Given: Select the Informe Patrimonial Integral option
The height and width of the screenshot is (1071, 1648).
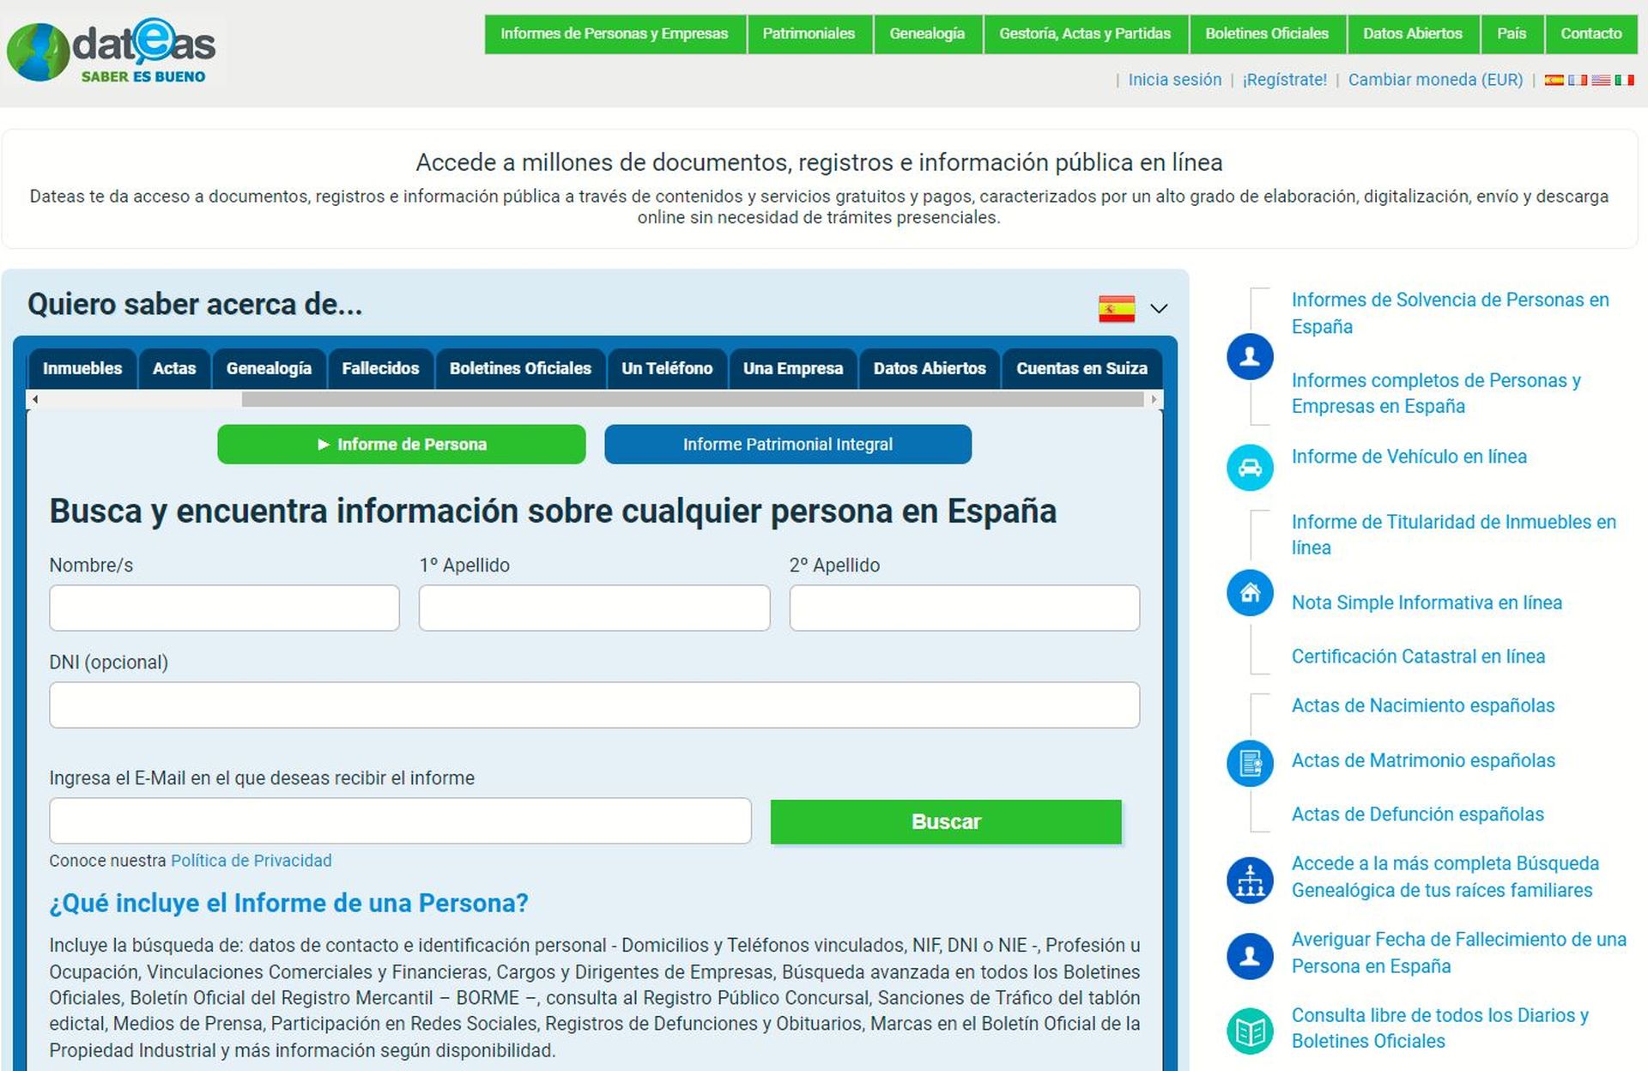Looking at the screenshot, I should pos(787,444).
